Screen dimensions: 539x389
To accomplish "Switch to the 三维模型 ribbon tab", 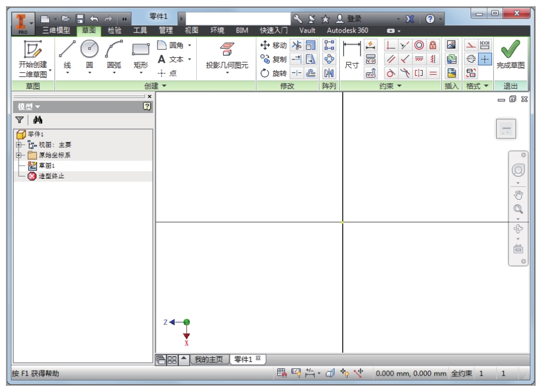I will (x=56, y=30).
